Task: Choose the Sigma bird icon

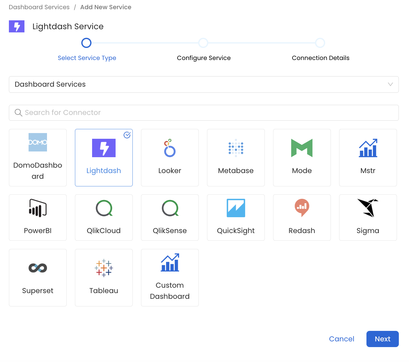Action: pyautogui.click(x=368, y=208)
